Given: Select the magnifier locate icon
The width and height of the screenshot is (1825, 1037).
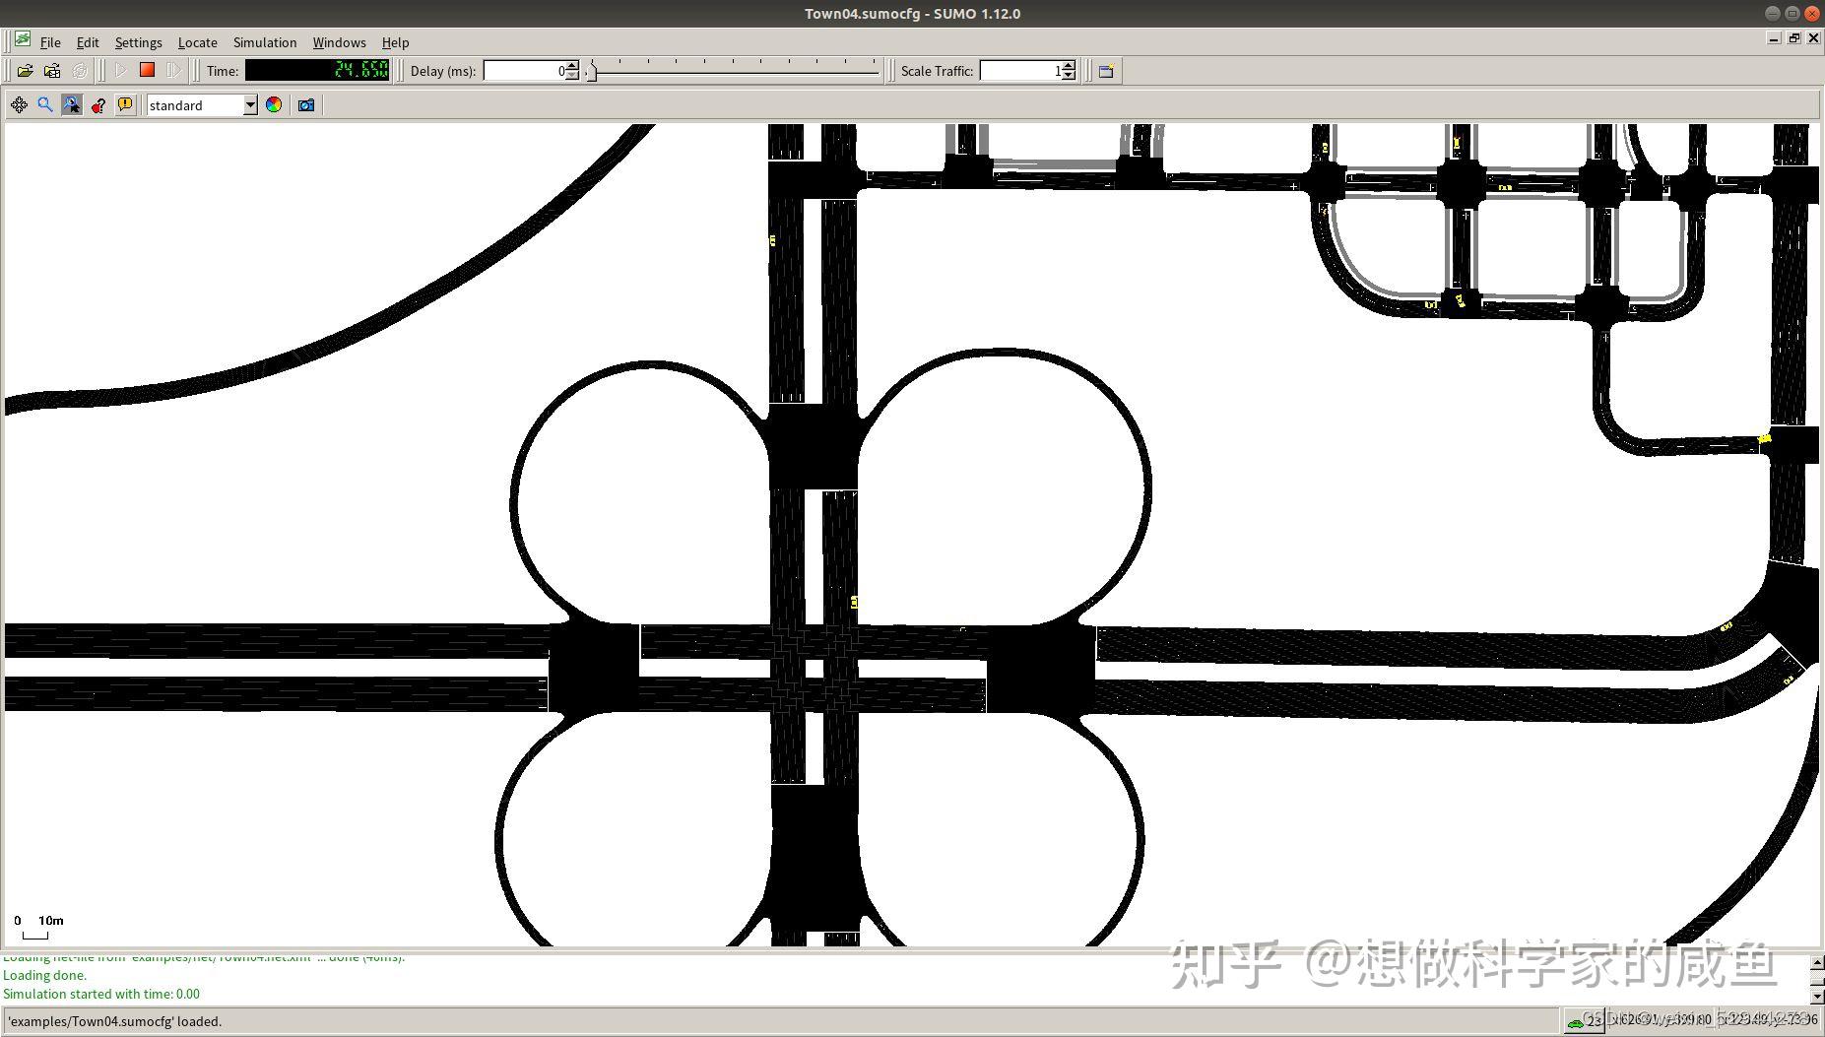Looking at the screenshot, I should pyautogui.click(x=45, y=105).
